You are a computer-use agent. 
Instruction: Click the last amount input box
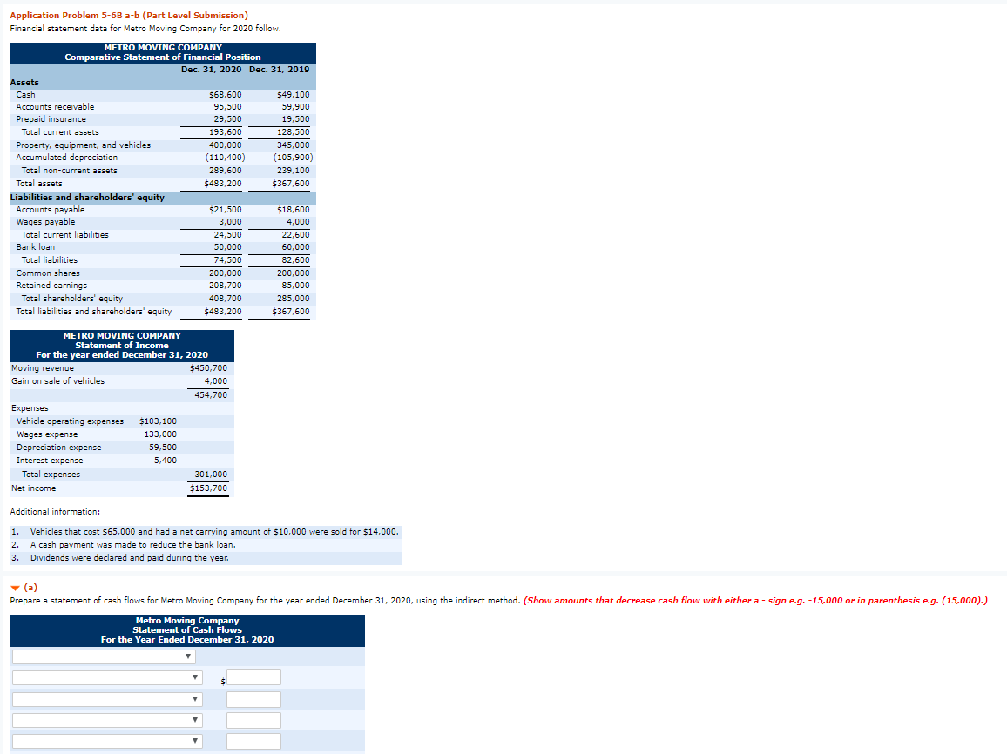pyautogui.click(x=253, y=740)
